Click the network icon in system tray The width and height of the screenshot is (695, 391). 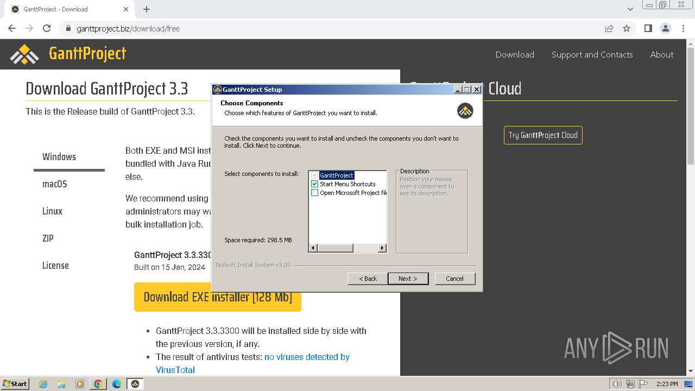pyautogui.click(x=630, y=384)
